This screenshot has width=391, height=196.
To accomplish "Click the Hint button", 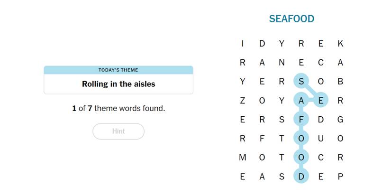I will tap(118, 131).
